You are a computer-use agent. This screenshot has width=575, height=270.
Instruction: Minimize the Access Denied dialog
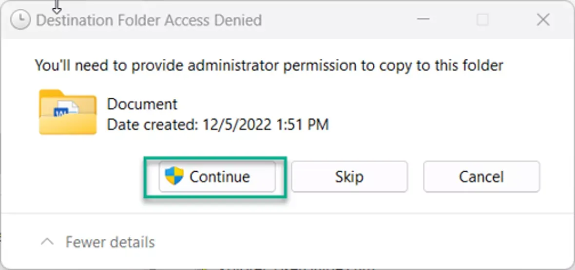tap(423, 19)
